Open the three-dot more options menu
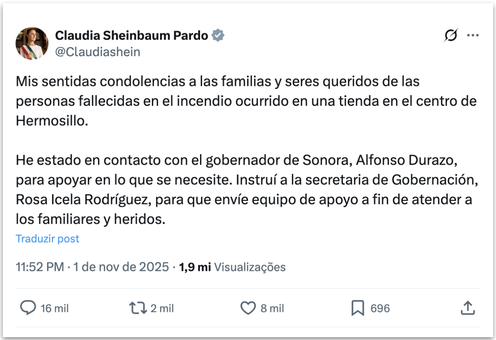The height and width of the screenshot is (340, 496). pyautogui.click(x=473, y=36)
